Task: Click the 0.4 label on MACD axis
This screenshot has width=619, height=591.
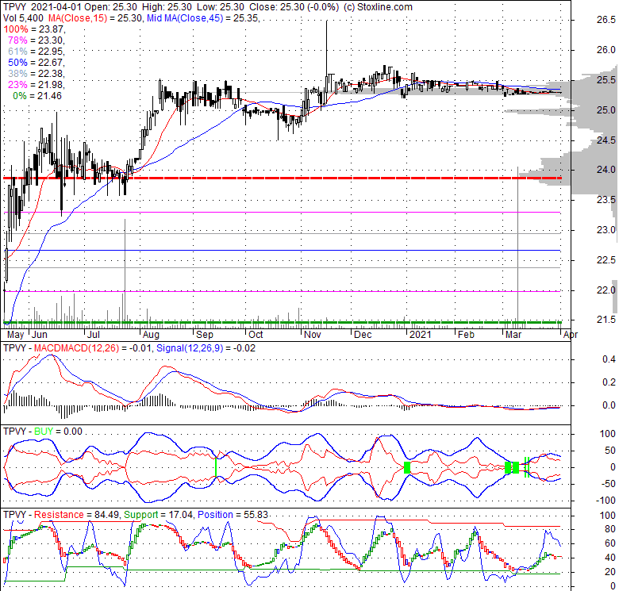Action: [x=609, y=359]
